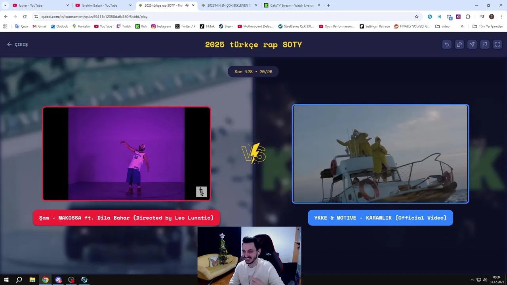Click the undo last pick icon
This screenshot has width=507, height=285.
tap(447, 44)
